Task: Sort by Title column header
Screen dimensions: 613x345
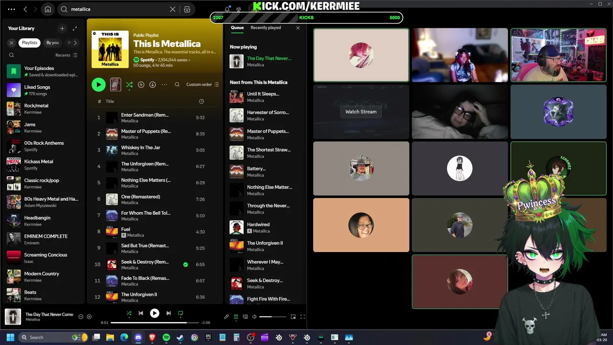Action: (110, 101)
